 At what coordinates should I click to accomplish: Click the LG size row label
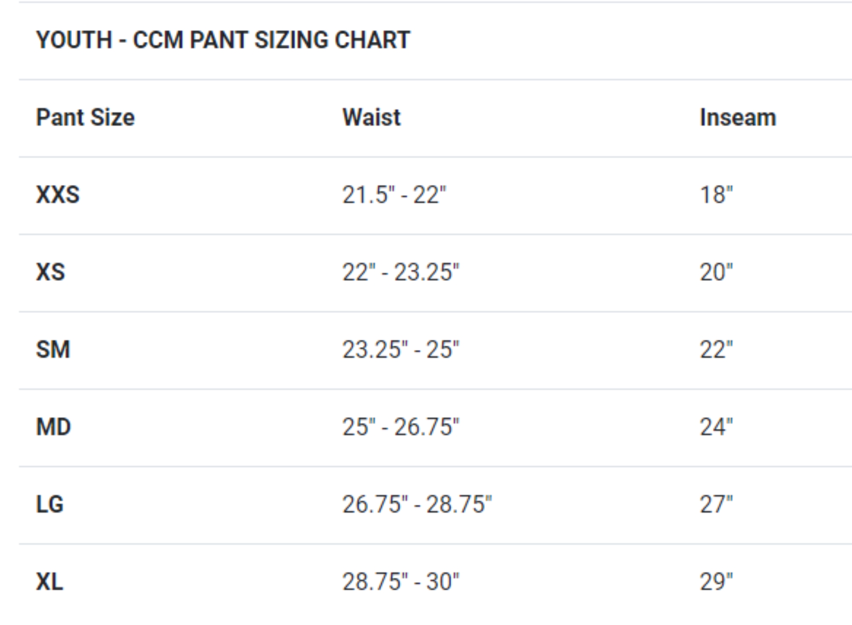[x=50, y=504]
